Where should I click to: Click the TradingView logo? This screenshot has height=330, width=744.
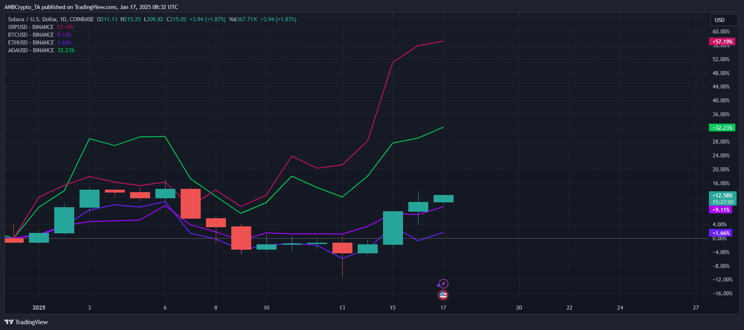[26, 322]
